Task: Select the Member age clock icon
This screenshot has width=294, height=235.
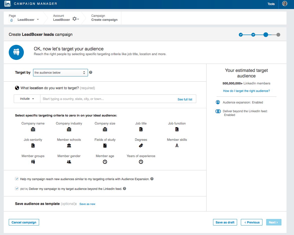Action: (x=105, y=162)
